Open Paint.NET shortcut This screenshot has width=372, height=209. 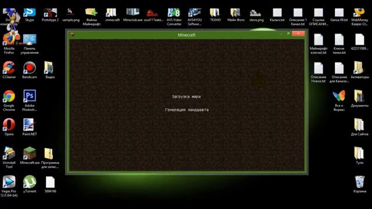(30, 127)
